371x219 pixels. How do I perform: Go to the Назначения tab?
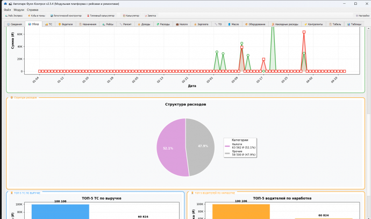(88, 24)
